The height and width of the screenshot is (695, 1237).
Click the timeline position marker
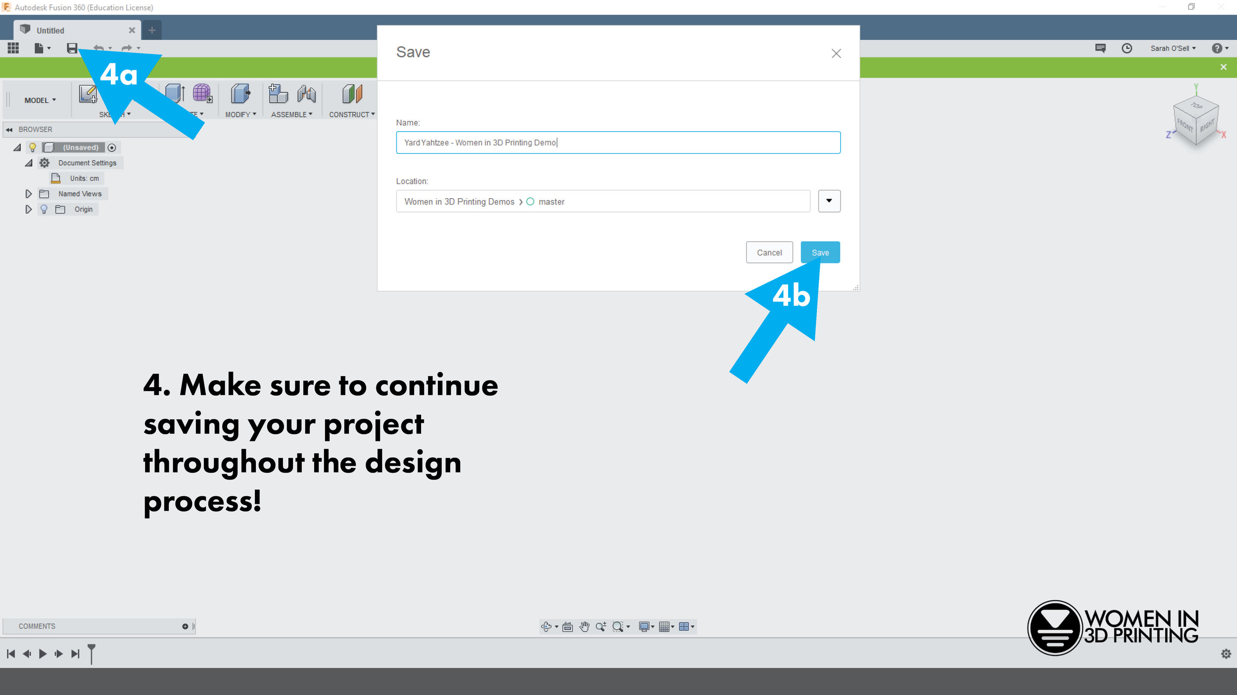(92, 653)
